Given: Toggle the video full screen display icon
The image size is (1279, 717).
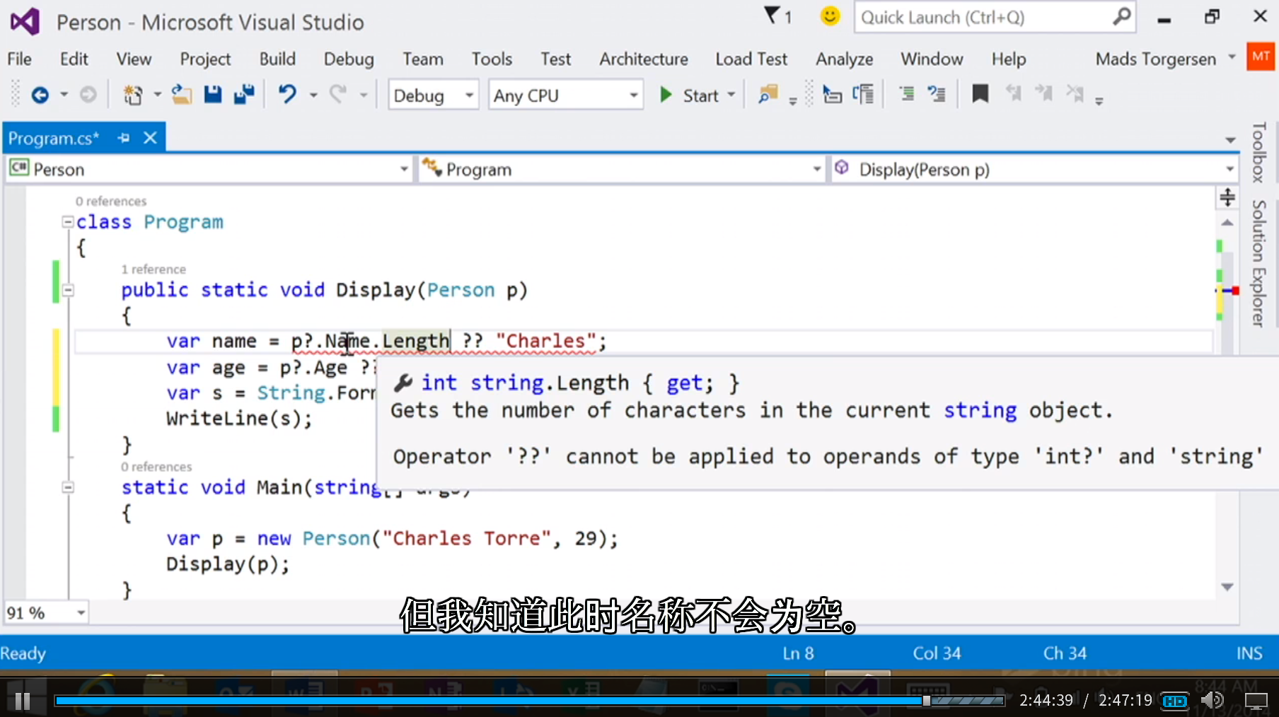Looking at the screenshot, I should tap(1256, 701).
